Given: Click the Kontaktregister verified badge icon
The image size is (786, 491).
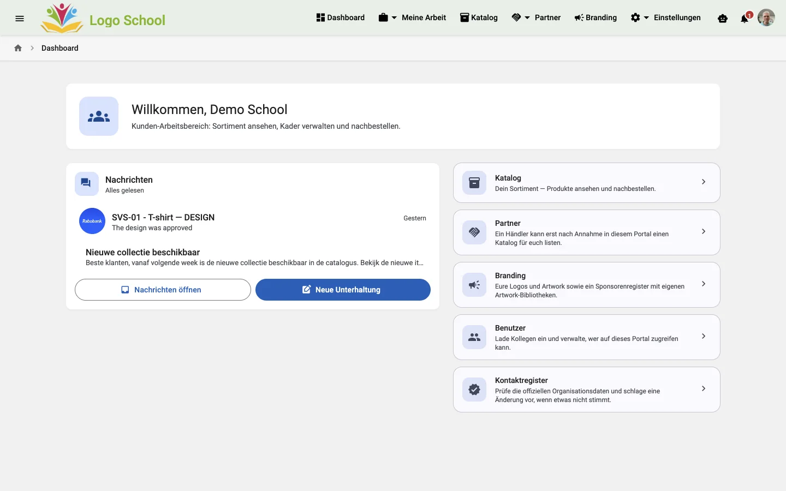Looking at the screenshot, I should click(474, 390).
